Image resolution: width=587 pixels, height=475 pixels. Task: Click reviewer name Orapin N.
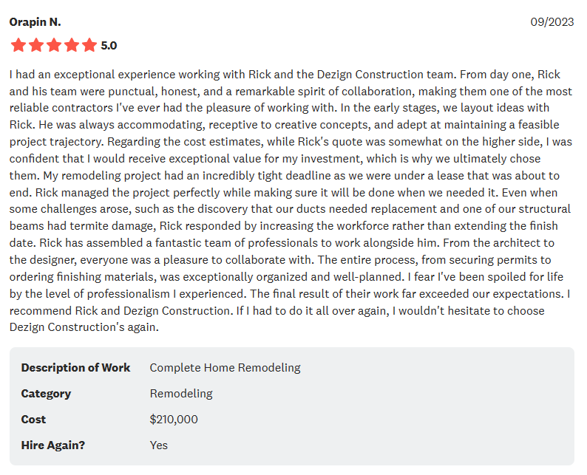tap(35, 22)
